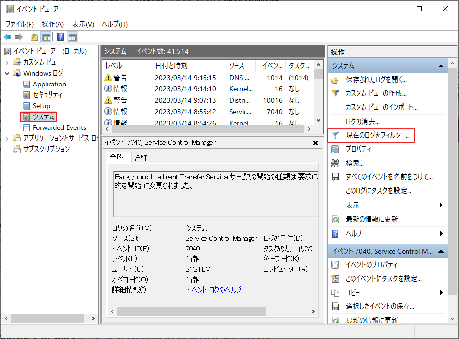This screenshot has height=339, width=459.
Task: Toggle the console tree pane visibility
Action: point(46,36)
